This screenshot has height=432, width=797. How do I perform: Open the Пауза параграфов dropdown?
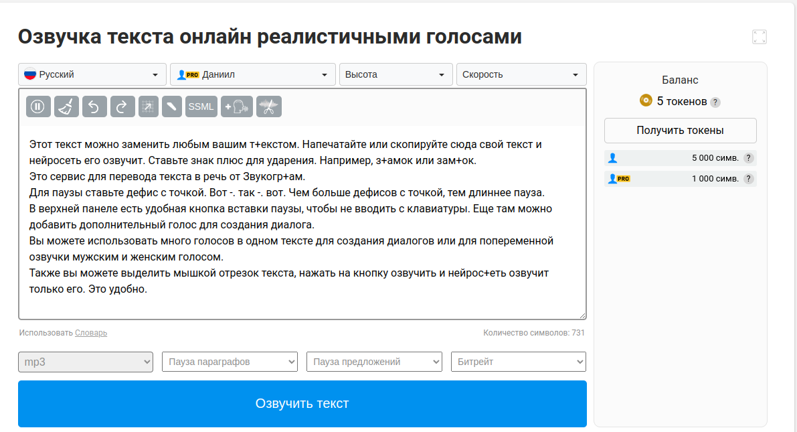[x=230, y=362]
